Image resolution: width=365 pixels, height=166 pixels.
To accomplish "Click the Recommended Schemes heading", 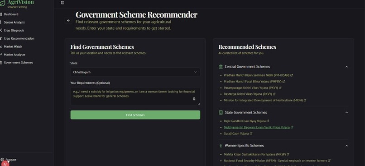I will [247, 47].
